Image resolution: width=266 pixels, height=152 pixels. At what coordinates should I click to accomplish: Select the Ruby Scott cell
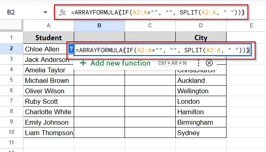(48, 101)
